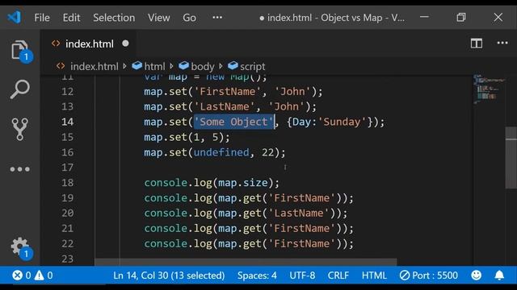Click 'undefined' keyword on line 16

(x=221, y=152)
